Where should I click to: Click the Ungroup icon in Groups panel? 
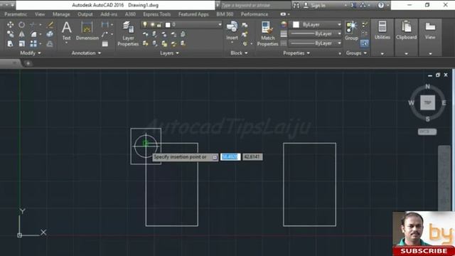tap(365, 25)
